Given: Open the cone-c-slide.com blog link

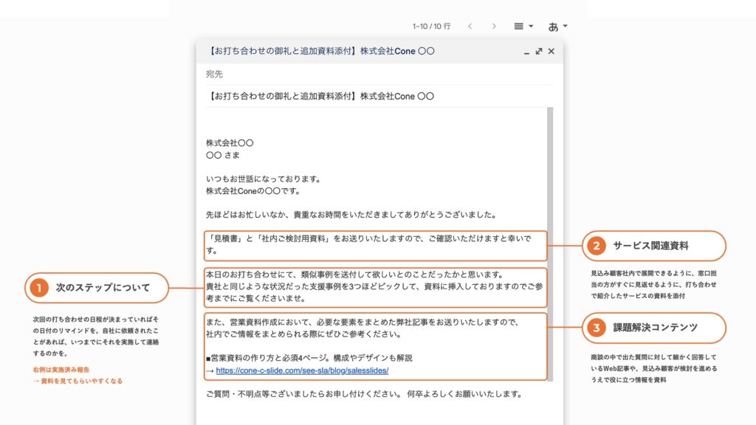Looking at the screenshot, I should tap(302, 370).
